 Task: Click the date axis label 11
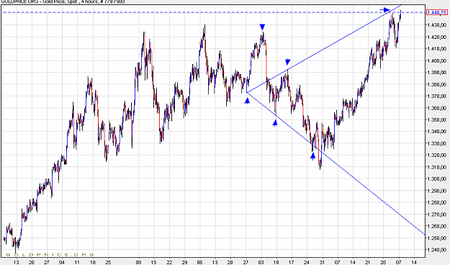[76, 262]
